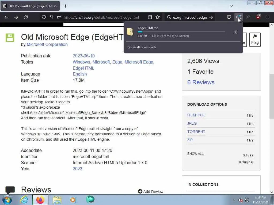The height and width of the screenshot is (205, 274).
Task: Open the year 2023 link
Action: pos(77,169)
